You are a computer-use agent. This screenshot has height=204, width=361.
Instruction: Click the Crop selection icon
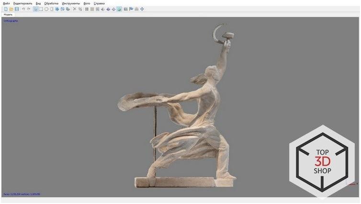coord(79,9)
